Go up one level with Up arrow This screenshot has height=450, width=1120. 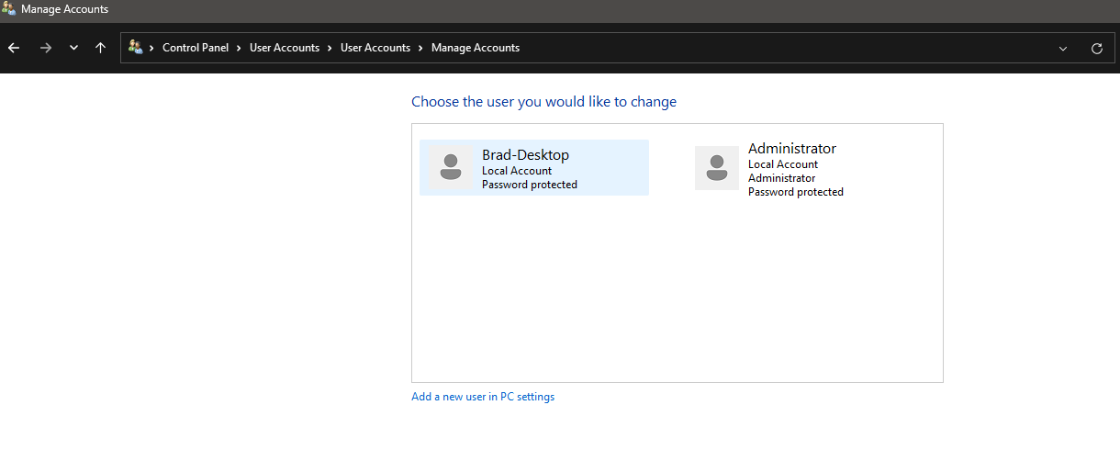click(x=101, y=48)
